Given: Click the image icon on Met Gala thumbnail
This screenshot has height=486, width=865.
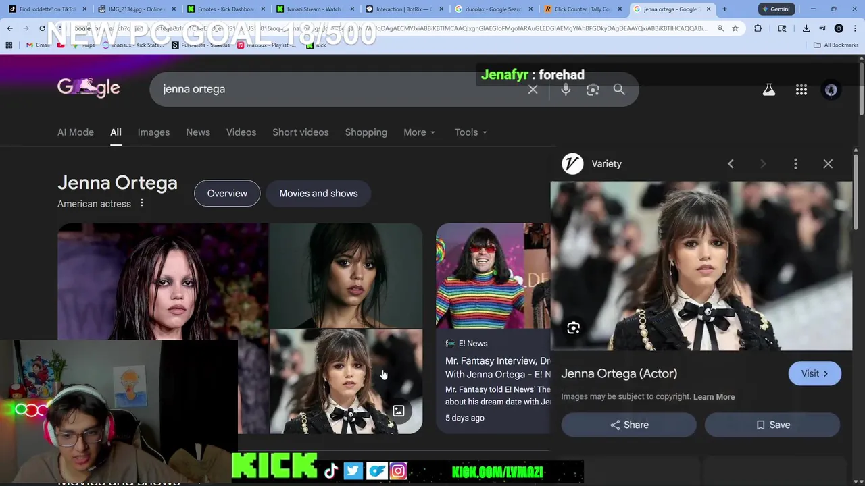Looking at the screenshot, I should [399, 411].
